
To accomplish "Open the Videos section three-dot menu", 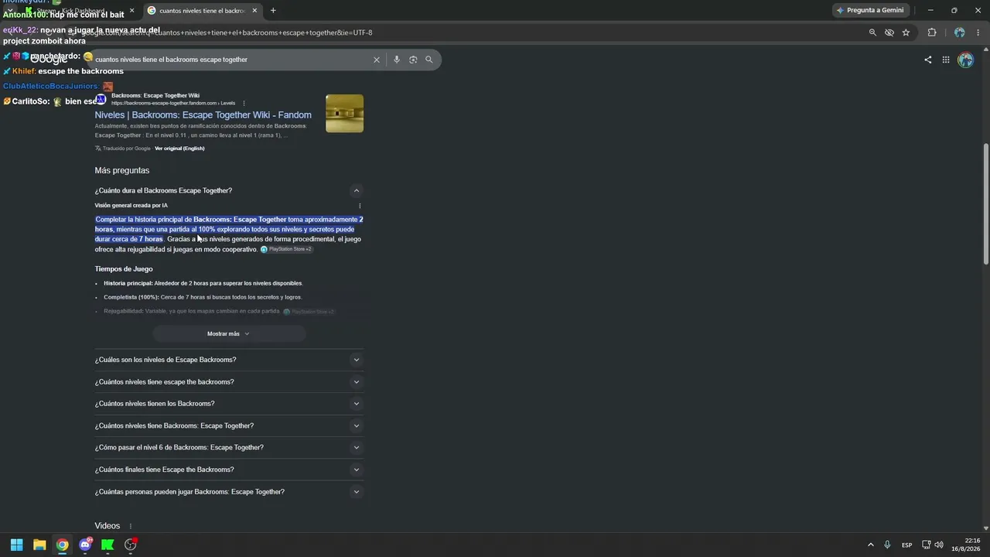I will pos(130,526).
